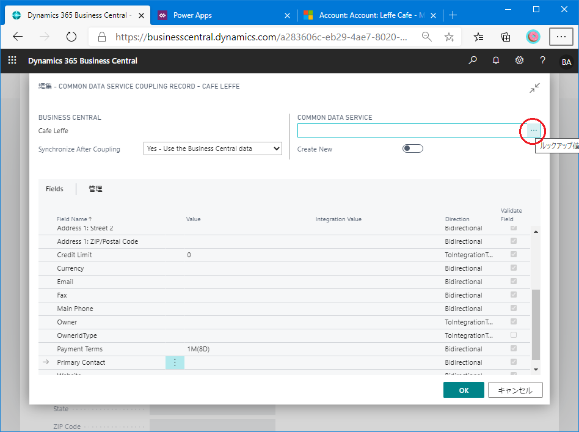Open the browser favorites list

pyautogui.click(x=478, y=37)
